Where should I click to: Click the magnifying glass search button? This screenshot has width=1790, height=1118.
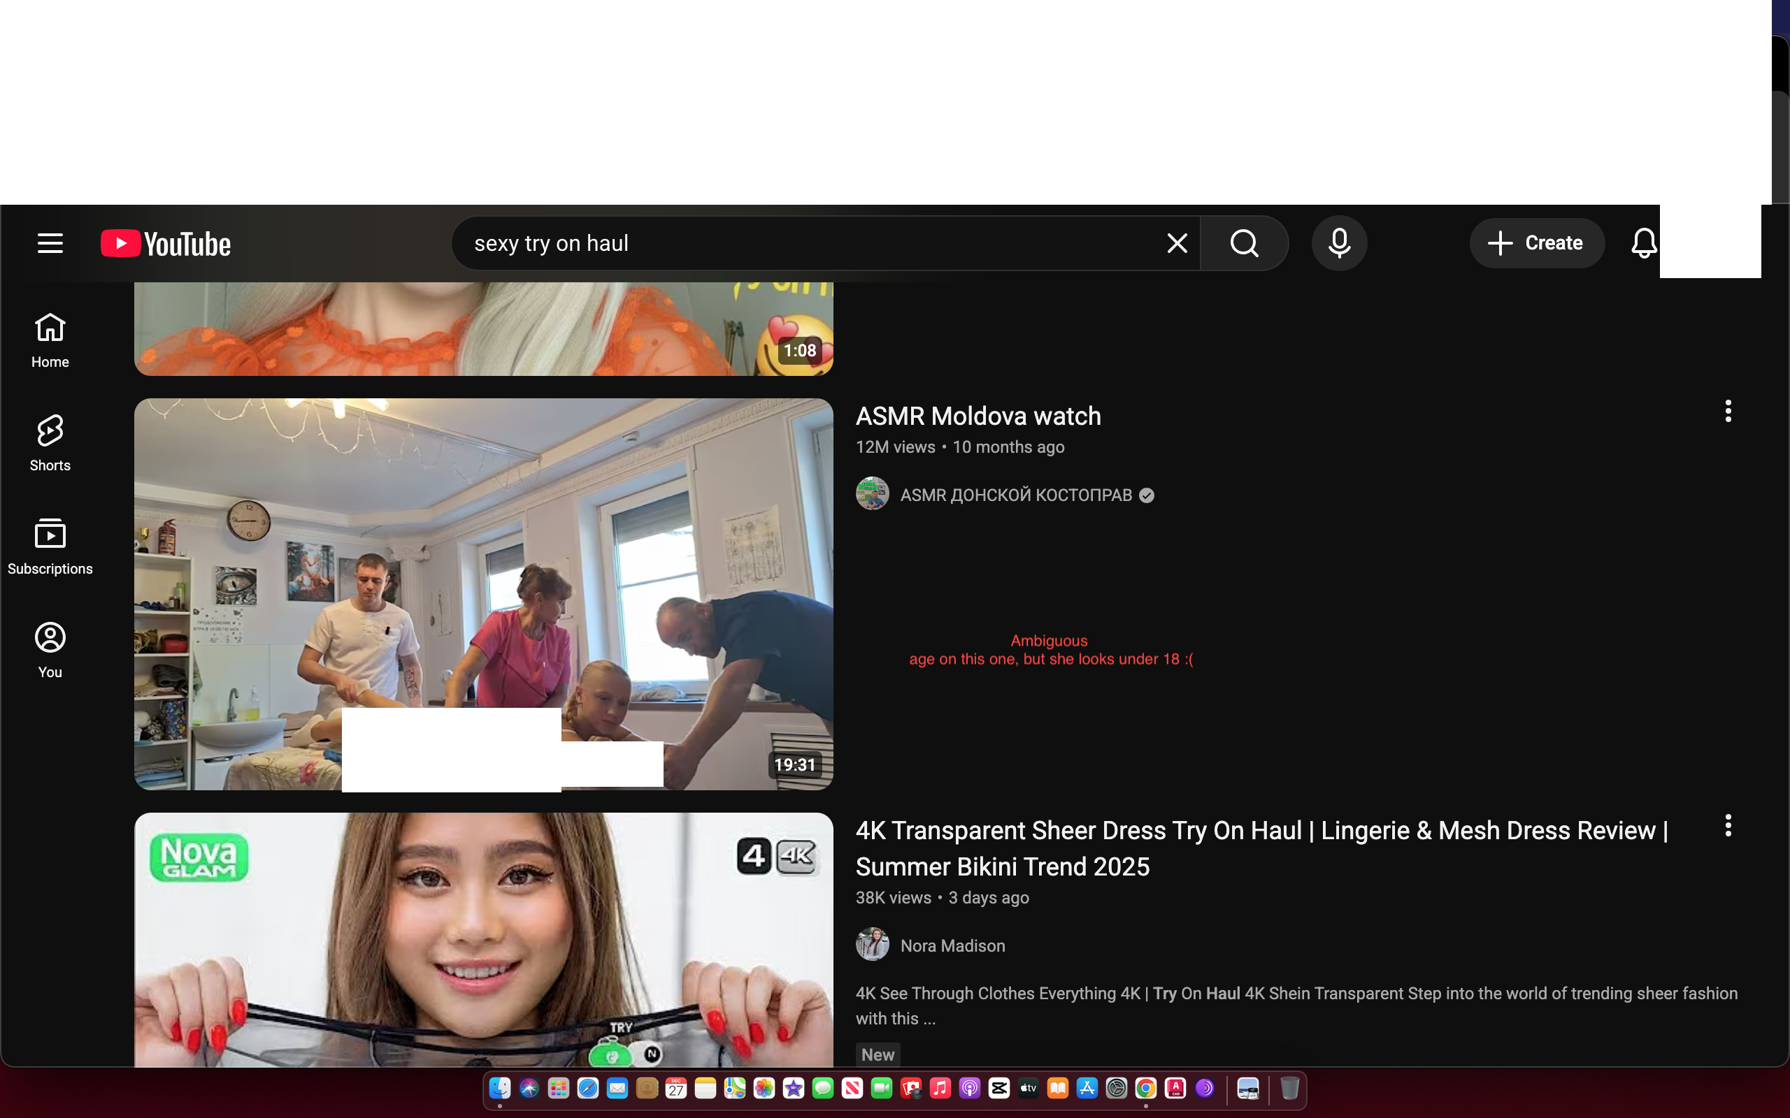click(x=1244, y=243)
